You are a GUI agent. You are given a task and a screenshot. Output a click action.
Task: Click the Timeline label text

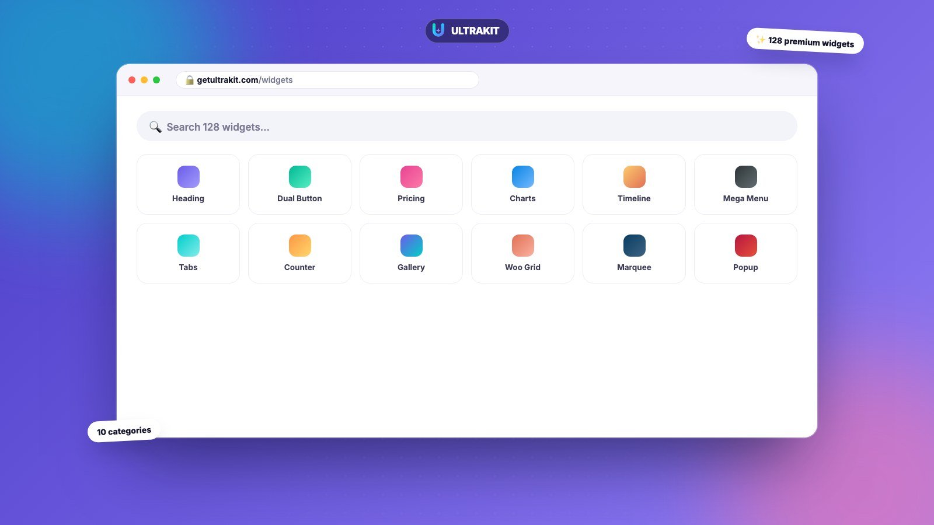click(634, 198)
